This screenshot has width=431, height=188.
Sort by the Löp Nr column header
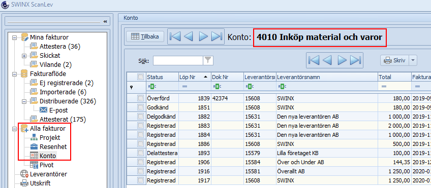click(194, 77)
